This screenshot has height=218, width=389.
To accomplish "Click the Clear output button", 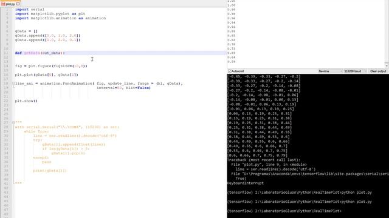I will [x=378, y=71].
